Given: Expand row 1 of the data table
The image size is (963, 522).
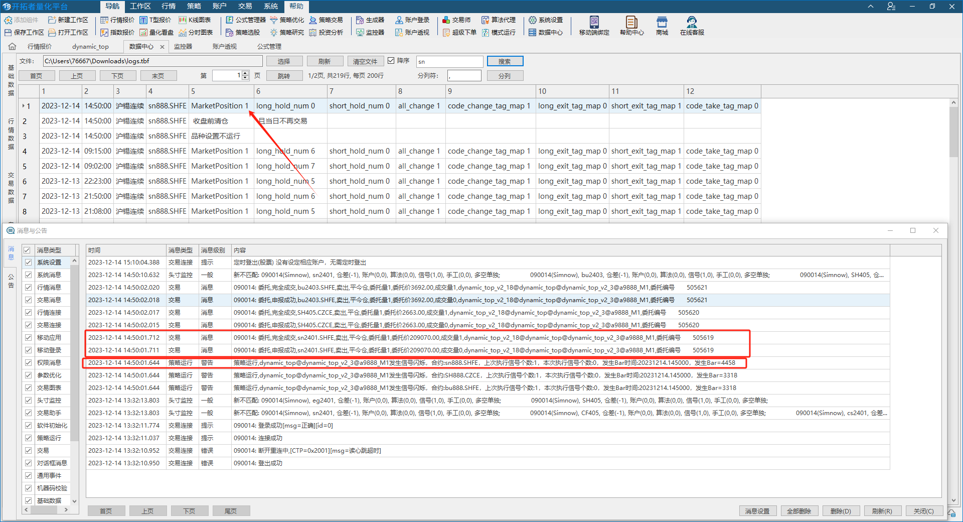Looking at the screenshot, I should [x=23, y=106].
